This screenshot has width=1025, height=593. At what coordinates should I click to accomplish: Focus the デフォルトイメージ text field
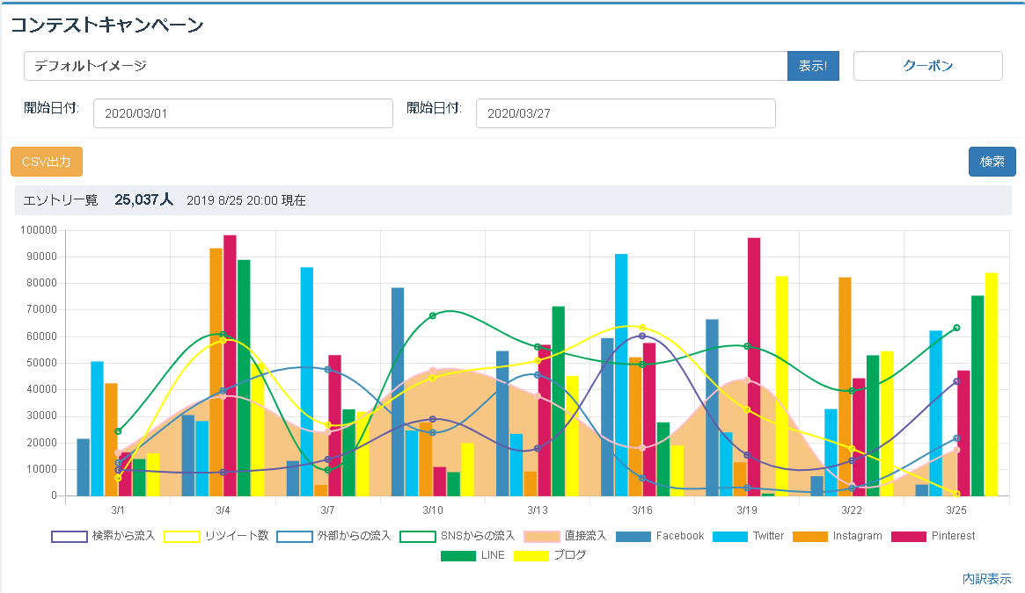405,66
